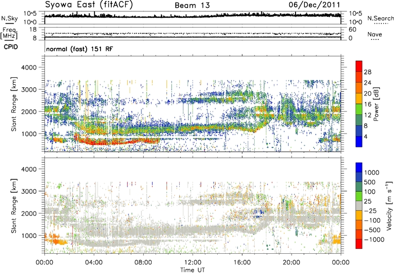Select the 'normal (fast) 151 RF' mode text
The width and height of the screenshot is (394, 273).
[x=79, y=49]
